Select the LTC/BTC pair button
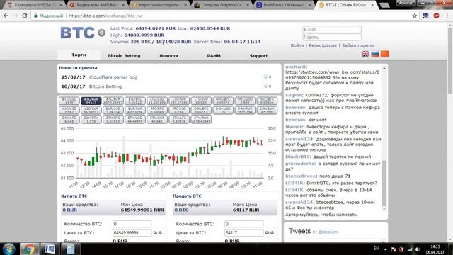This screenshot has width=453, height=255. 135,101
